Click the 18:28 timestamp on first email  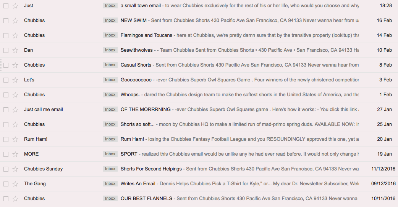coord(386,6)
